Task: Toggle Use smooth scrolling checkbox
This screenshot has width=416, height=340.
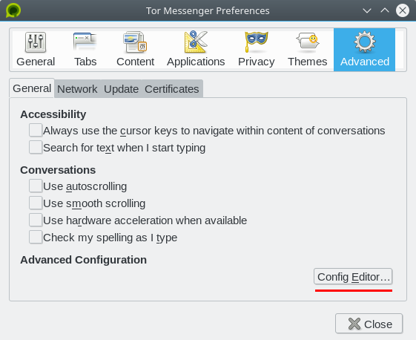Action: pos(36,203)
